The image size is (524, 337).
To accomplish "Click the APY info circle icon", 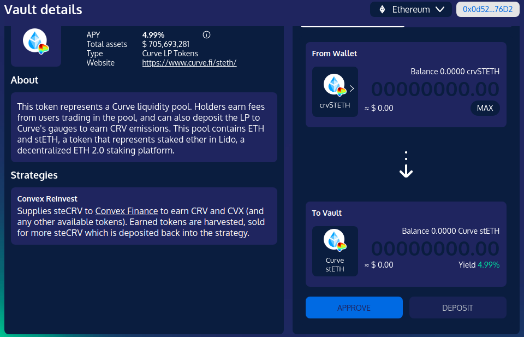I will (x=206, y=35).
